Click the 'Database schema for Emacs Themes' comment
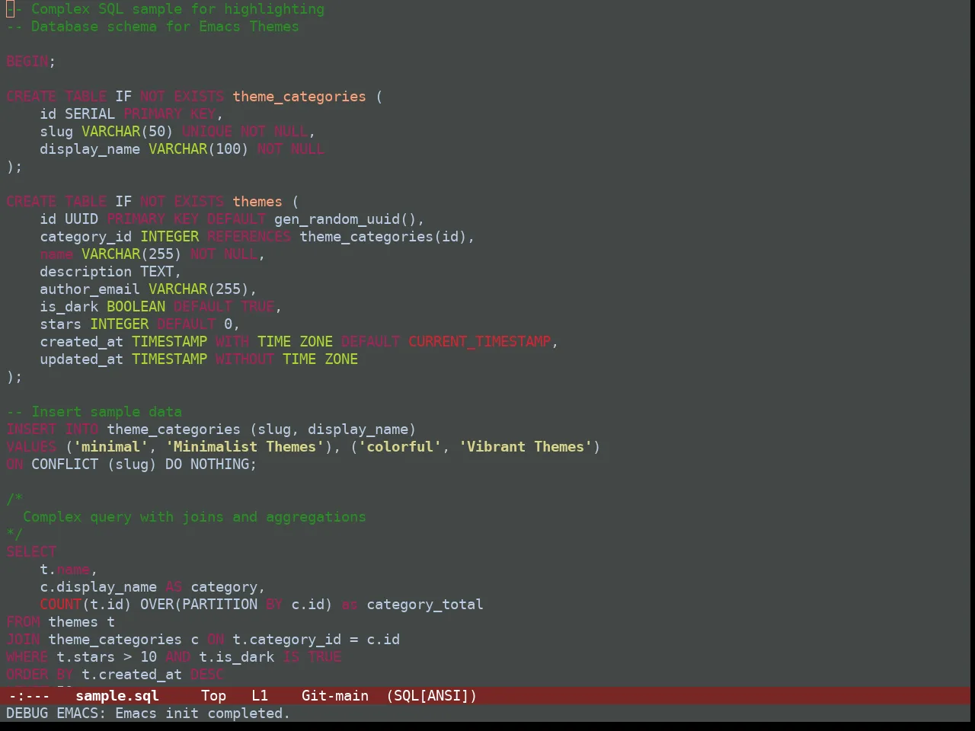 (165, 27)
